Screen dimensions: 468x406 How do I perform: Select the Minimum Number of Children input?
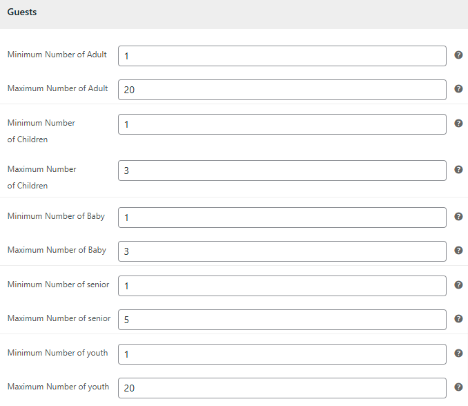pos(282,124)
